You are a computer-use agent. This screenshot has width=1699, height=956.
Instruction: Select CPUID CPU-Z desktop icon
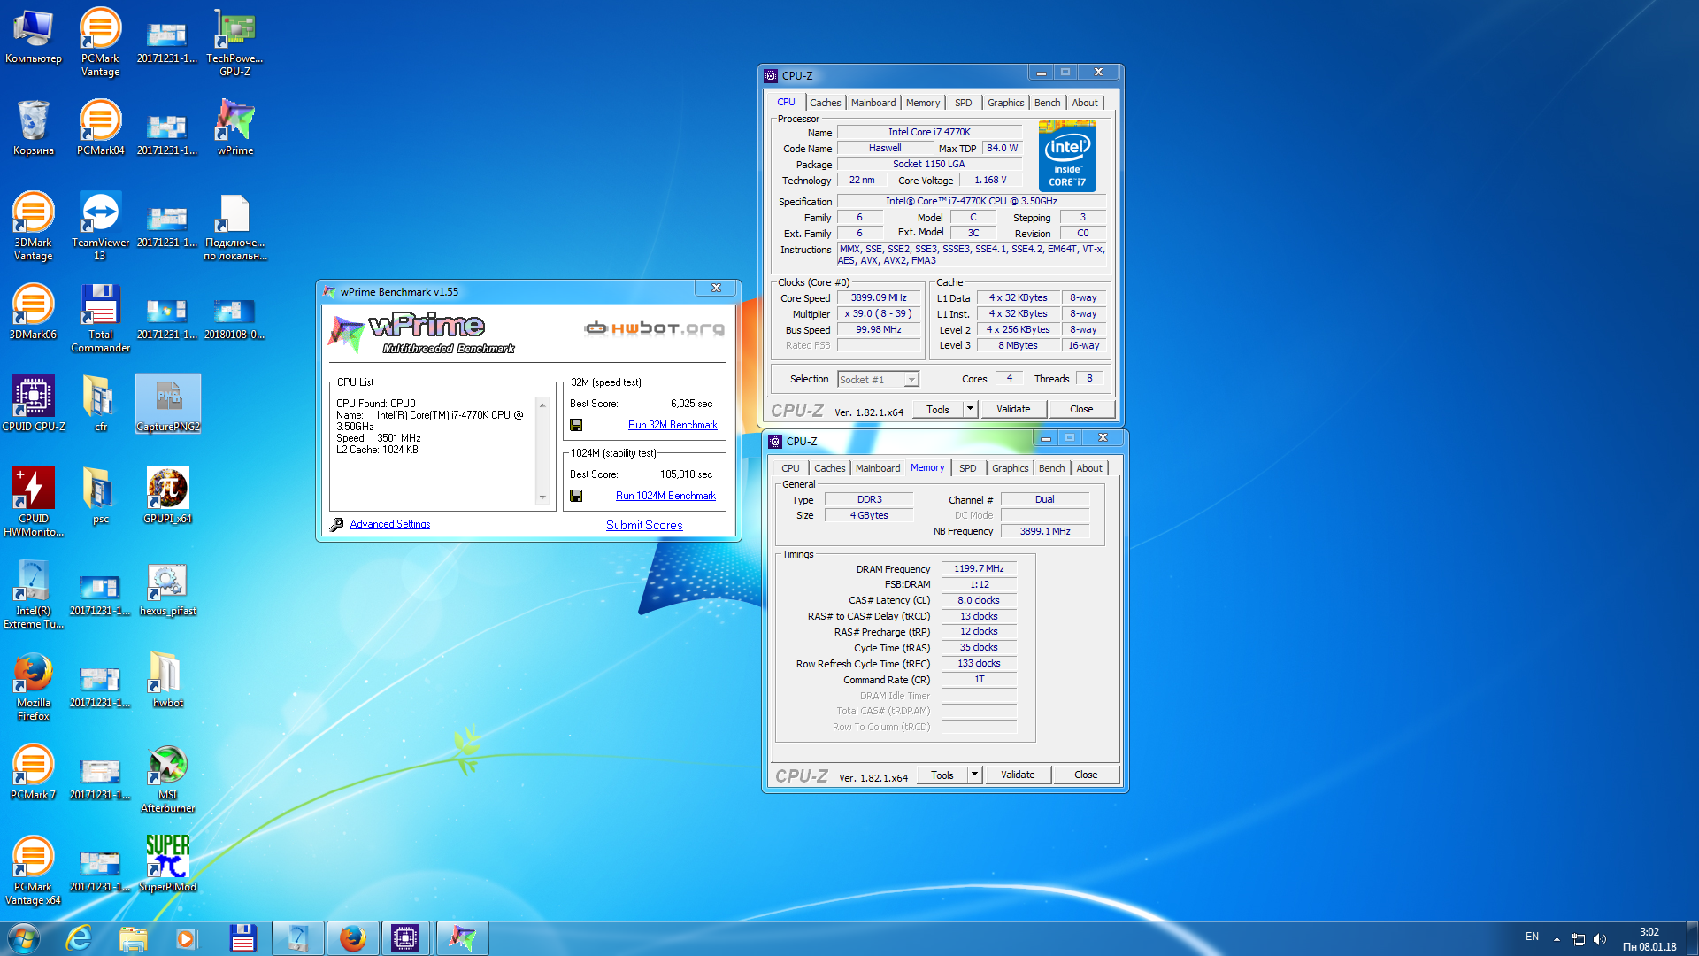click(x=33, y=404)
